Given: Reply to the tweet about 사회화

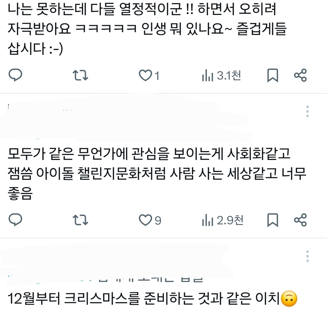Looking at the screenshot, I should click(x=15, y=220).
